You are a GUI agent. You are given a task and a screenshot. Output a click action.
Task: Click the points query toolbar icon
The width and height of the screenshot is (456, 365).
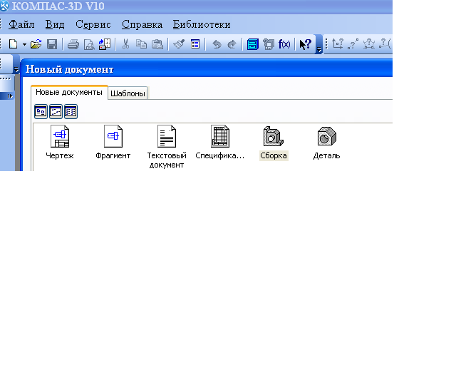point(353,44)
